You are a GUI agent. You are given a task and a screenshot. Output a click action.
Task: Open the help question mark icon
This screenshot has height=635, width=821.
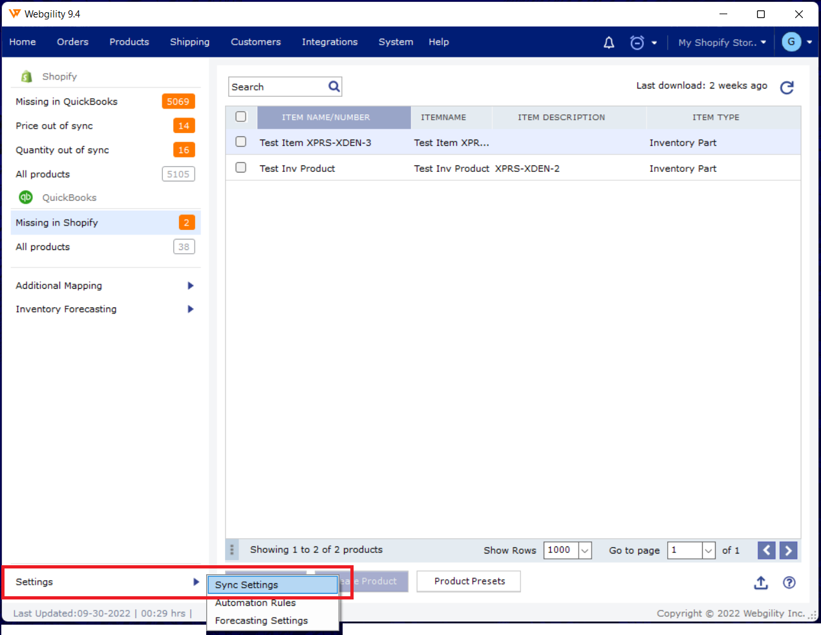[x=789, y=583]
